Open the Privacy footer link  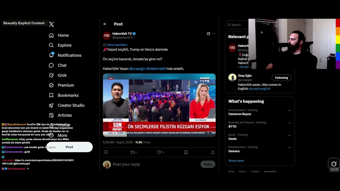pos(243,172)
